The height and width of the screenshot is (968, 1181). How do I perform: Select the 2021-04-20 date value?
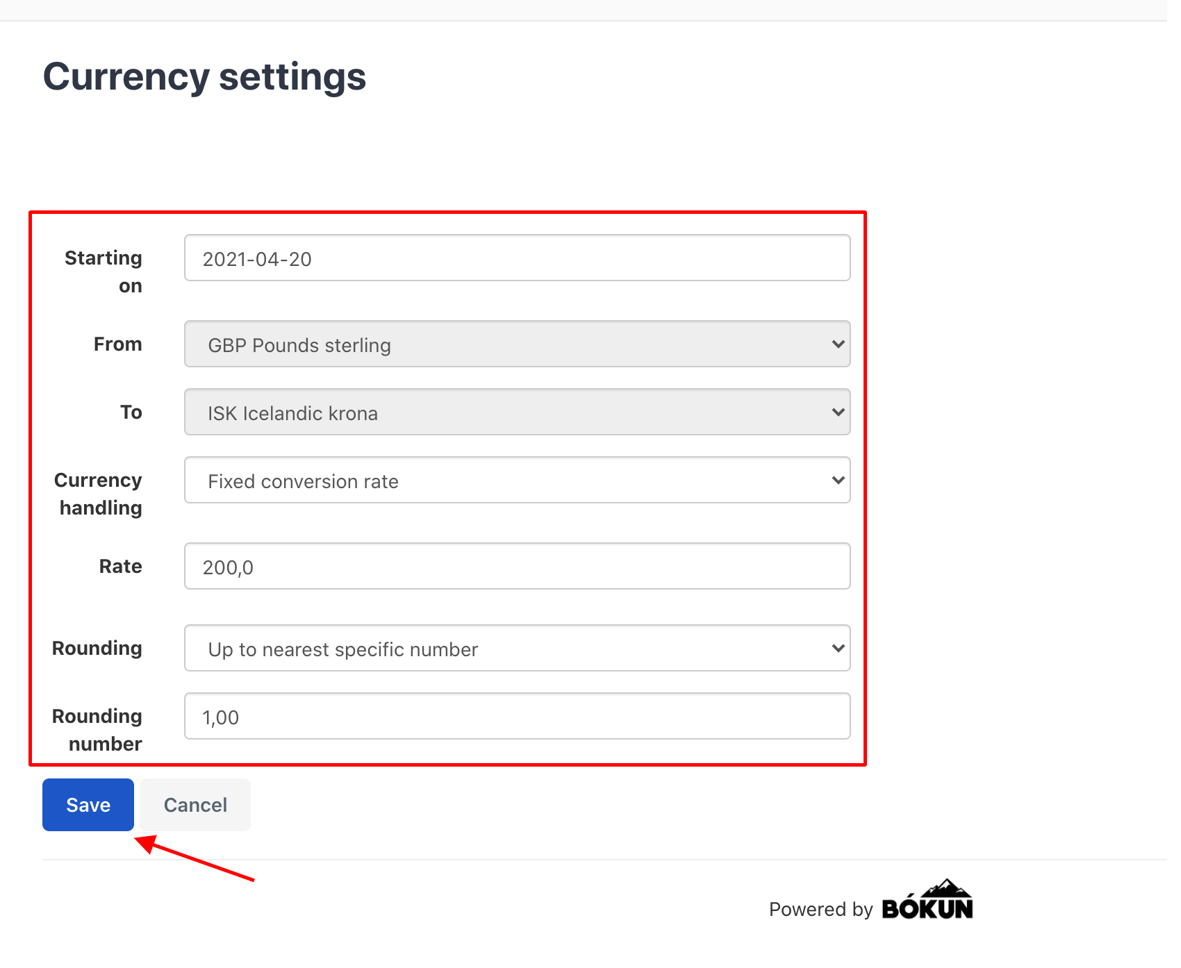click(x=258, y=258)
